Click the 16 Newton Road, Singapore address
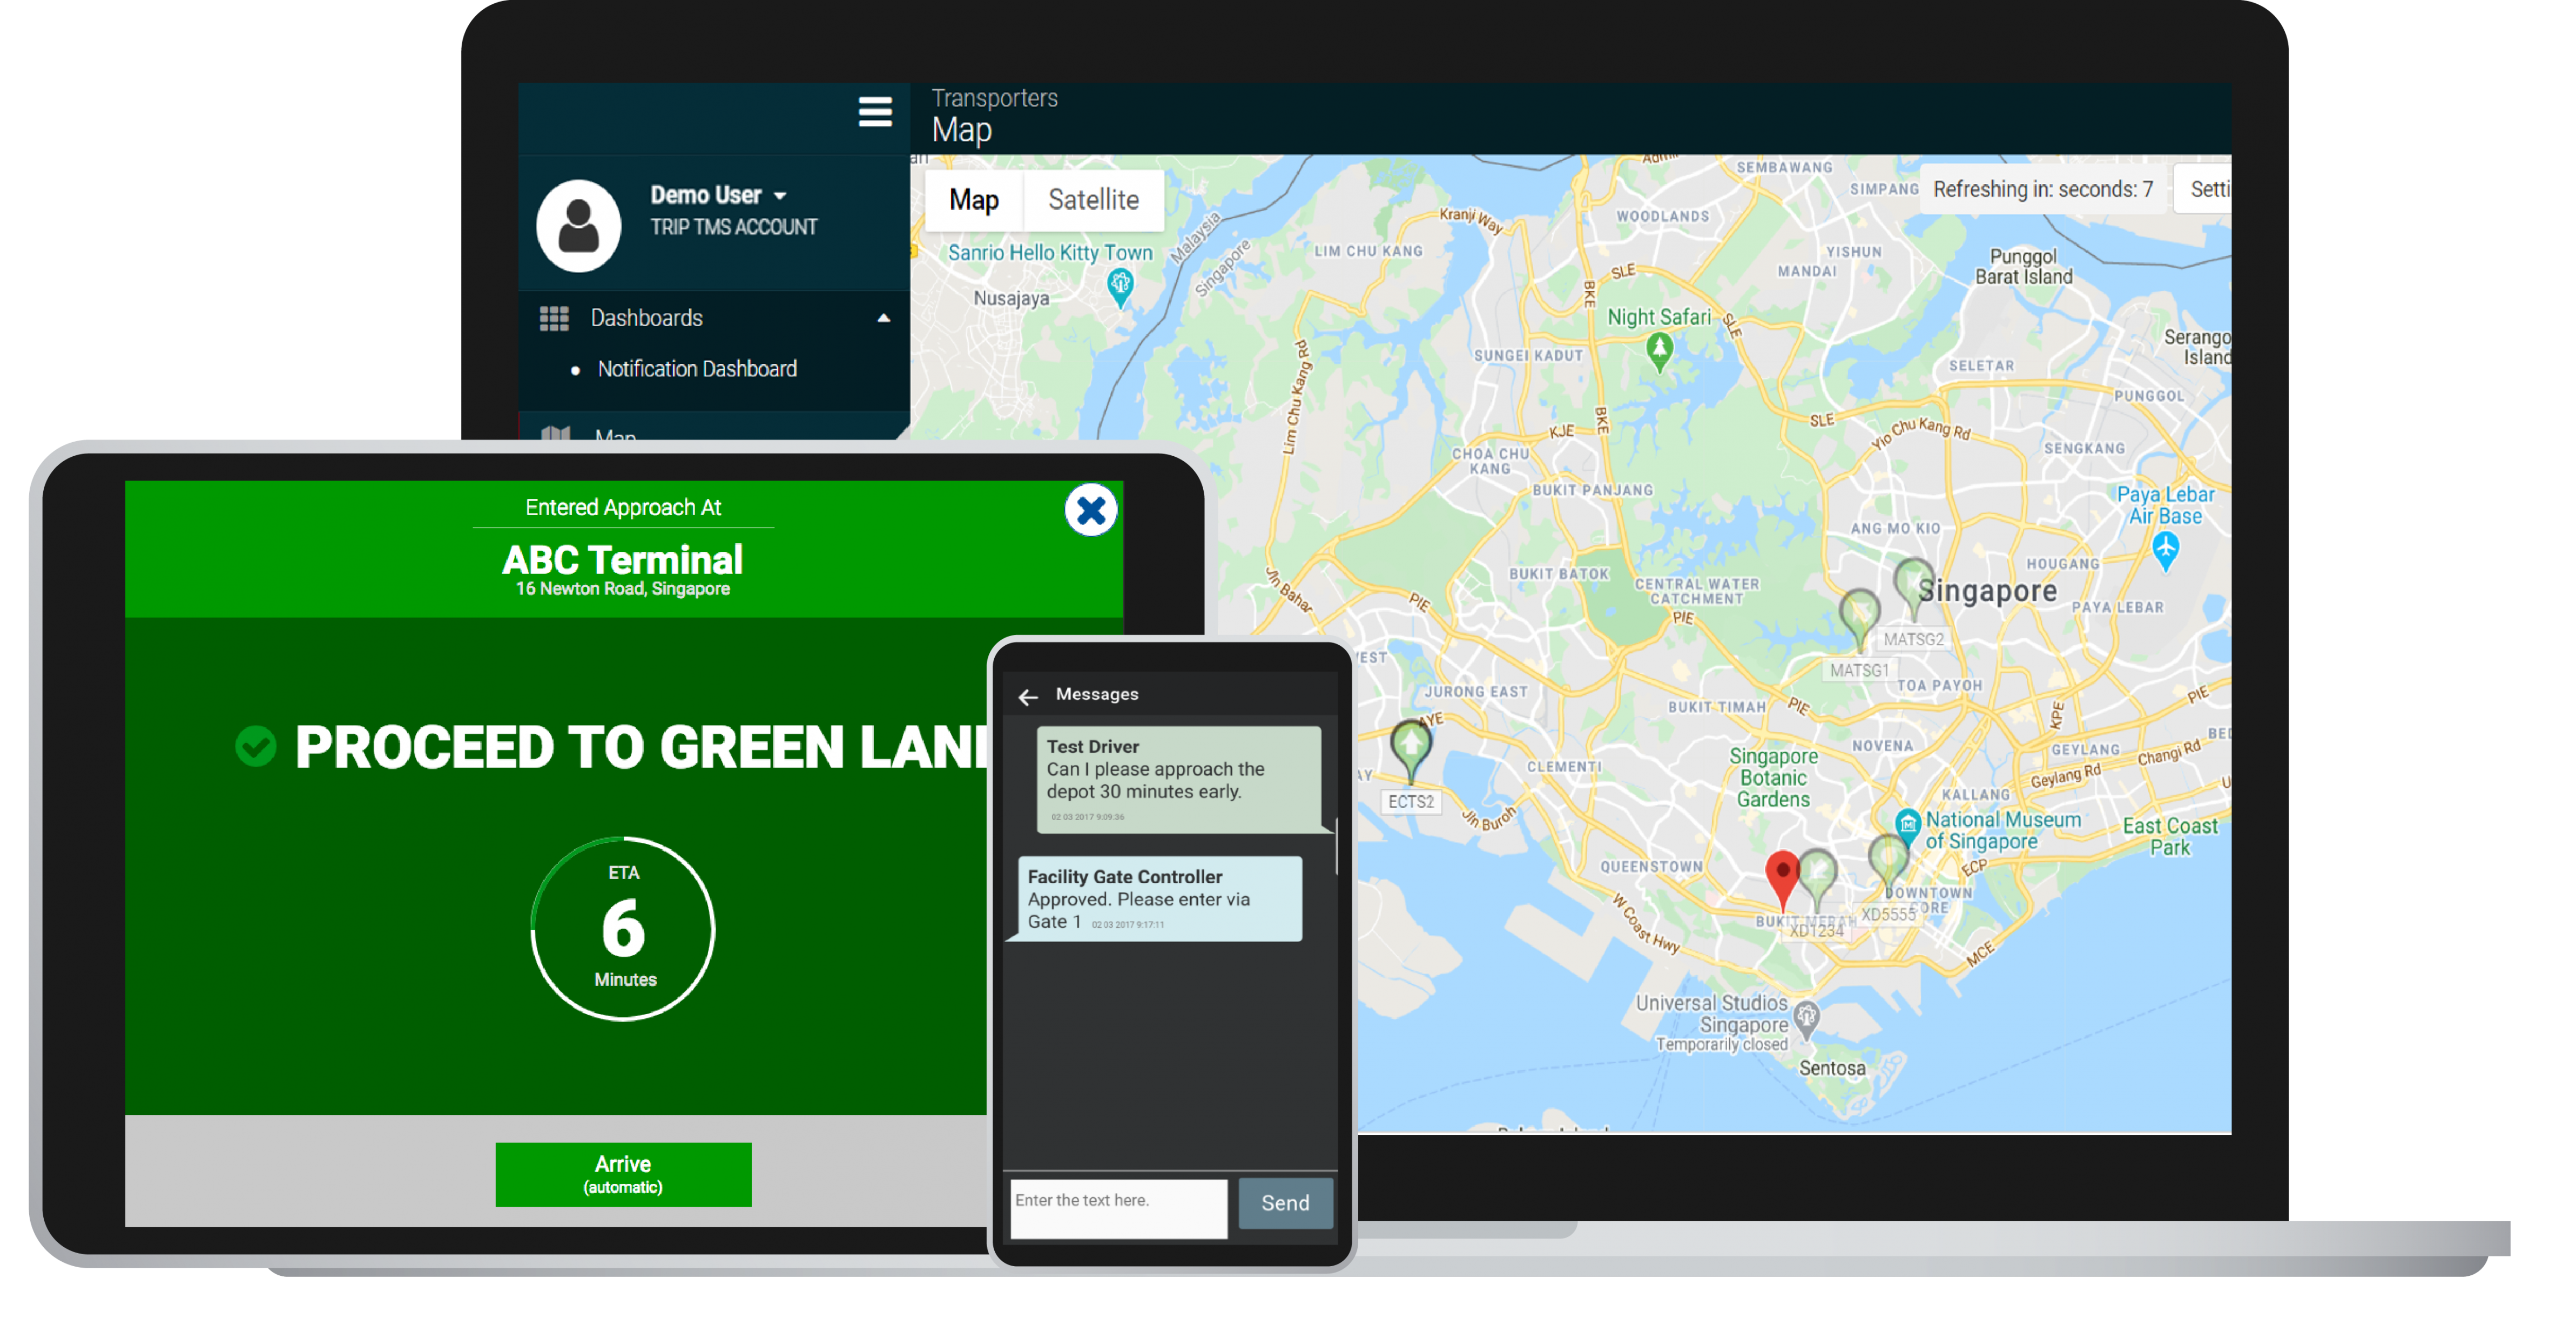This screenshot has height=1339, width=2576. (622, 589)
